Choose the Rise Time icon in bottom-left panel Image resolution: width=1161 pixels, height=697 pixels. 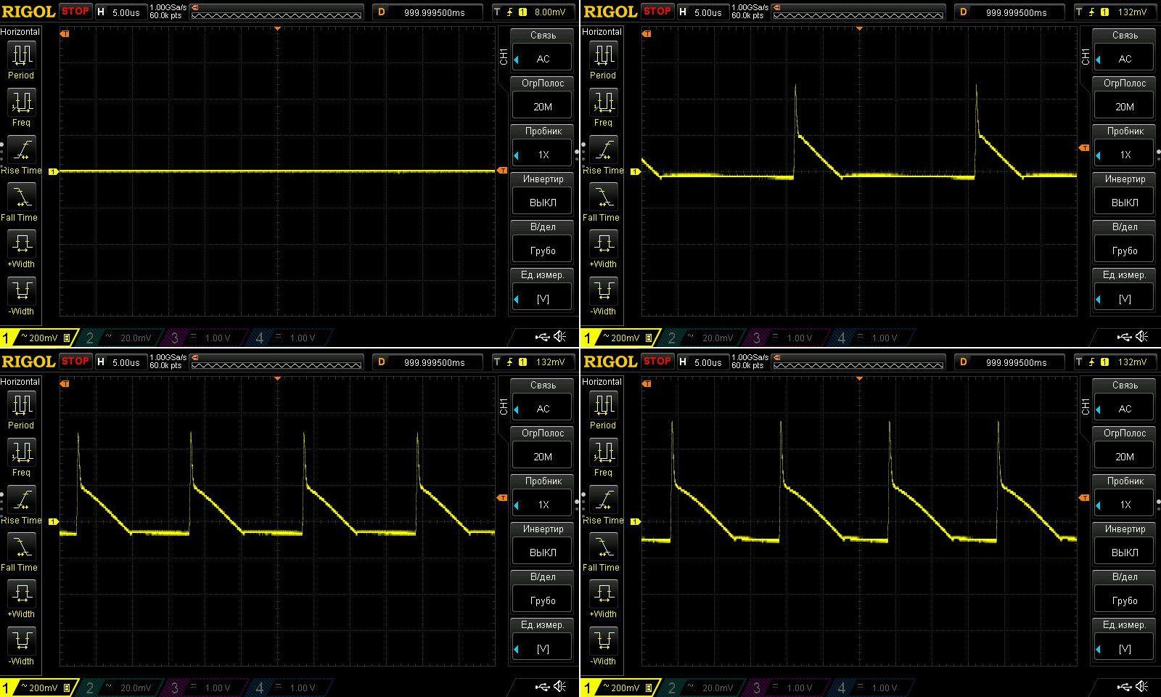click(x=21, y=500)
